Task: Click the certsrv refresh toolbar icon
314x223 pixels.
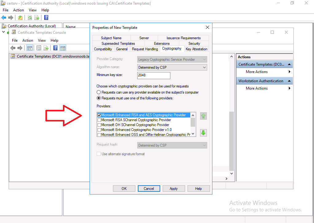Action: pos(30,17)
